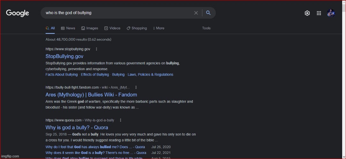Open 'Why does it seem like God is a bully' link

(x=96, y=153)
